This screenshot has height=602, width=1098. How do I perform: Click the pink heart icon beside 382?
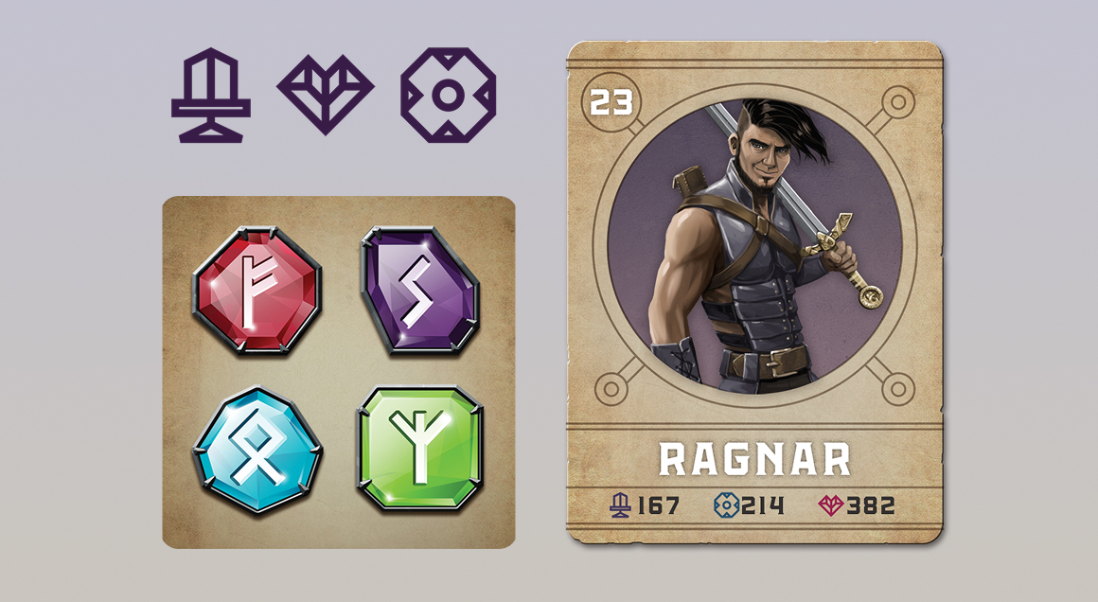click(x=830, y=505)
